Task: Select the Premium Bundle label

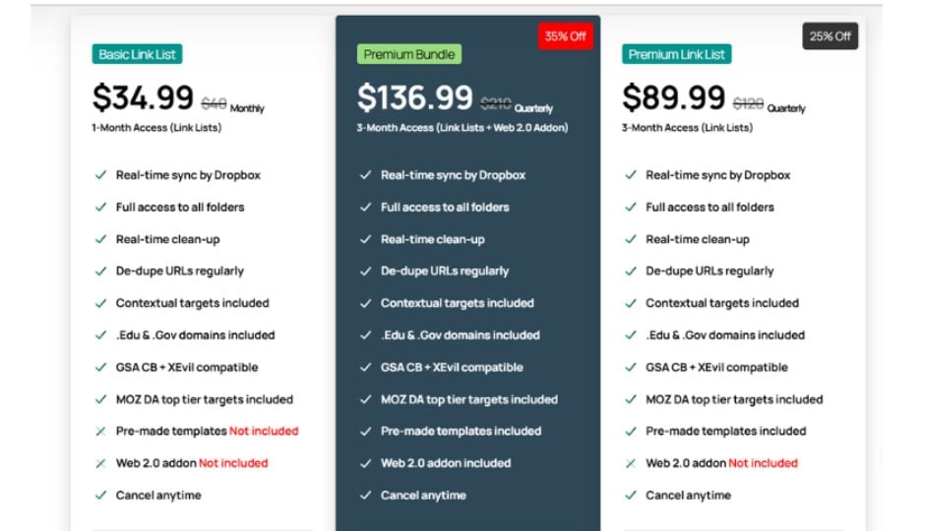Action: tap(408, 54)
